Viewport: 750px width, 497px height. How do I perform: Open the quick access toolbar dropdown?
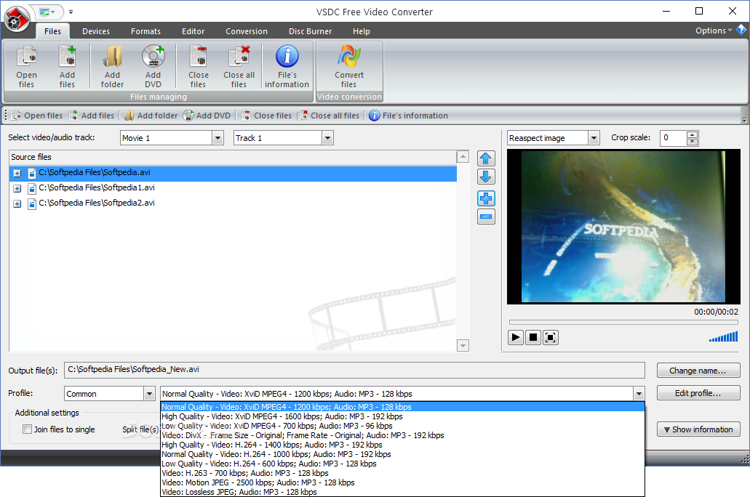click(x=71, y=12)
